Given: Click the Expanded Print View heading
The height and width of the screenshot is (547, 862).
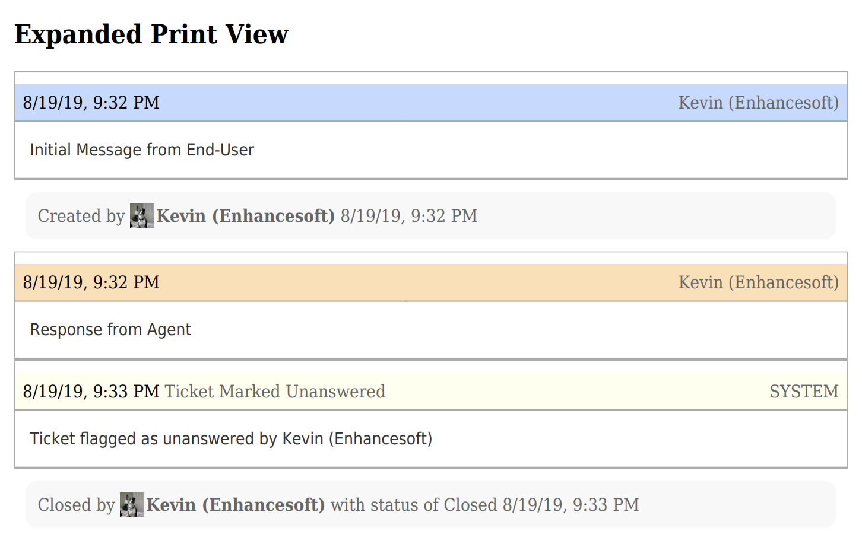Looking at the screenshot, I should pyautogui.click(x=151, y=34).
